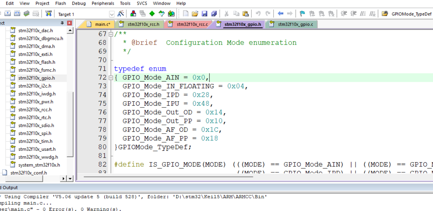Redo the last undone edit
Viewport: 433px width, 211px height.
(268, 14)
